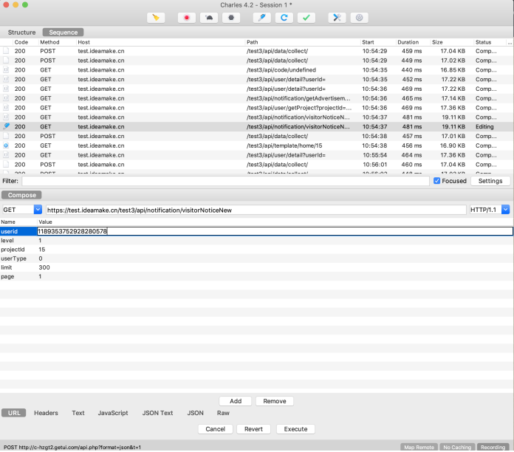Select the URL tab
The image size is (514, 452).
tap(14, 413)
